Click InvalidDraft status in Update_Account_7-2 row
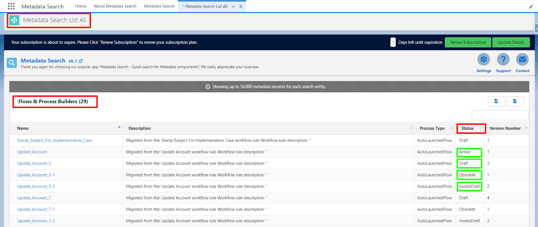The width and height of the screenshot is (538, 227). point(469,221)
